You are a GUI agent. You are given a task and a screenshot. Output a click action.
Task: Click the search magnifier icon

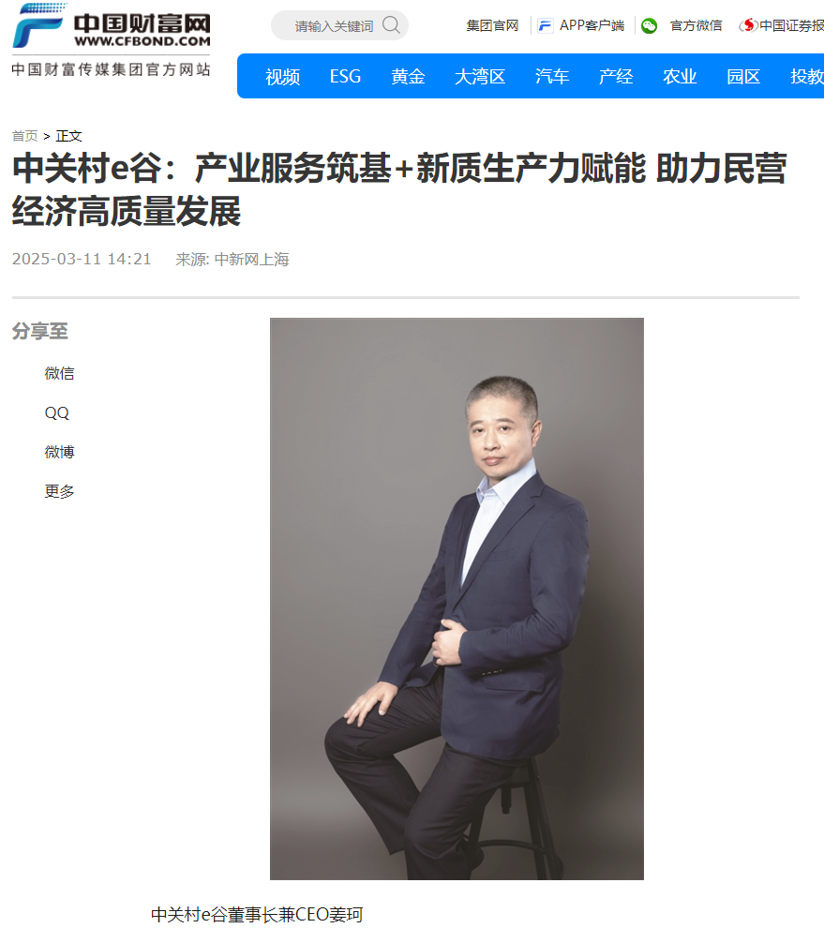point(391,25)
